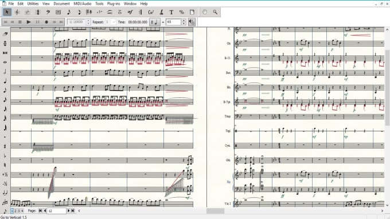Select the Expression tool mf icon

[x=130, y=12]
